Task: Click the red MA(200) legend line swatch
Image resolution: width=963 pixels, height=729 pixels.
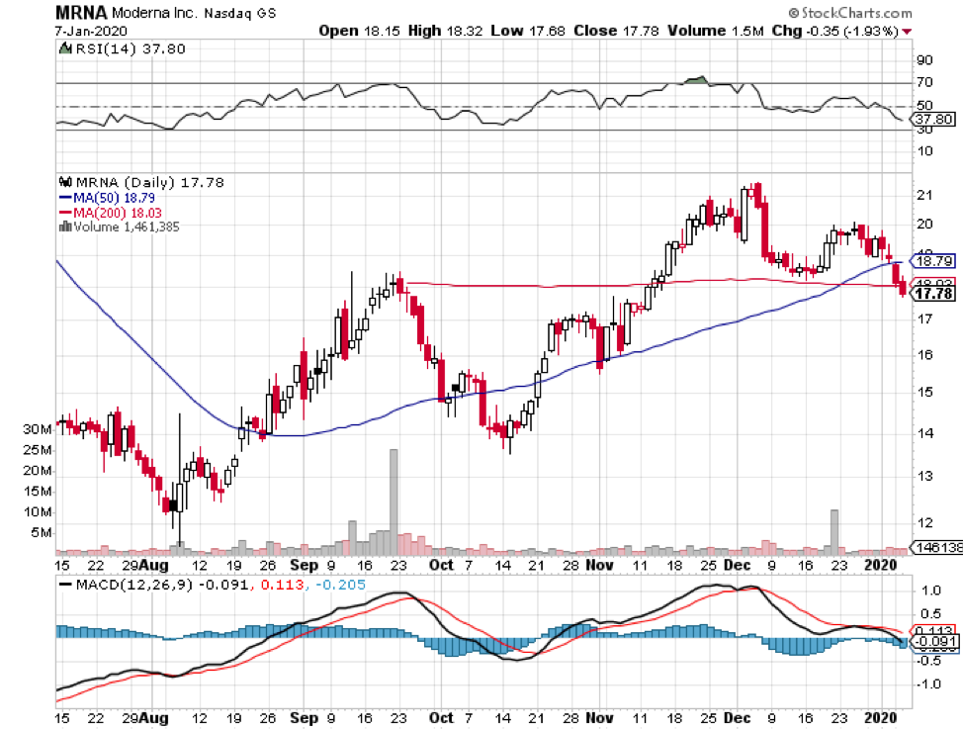Action: 65,212
